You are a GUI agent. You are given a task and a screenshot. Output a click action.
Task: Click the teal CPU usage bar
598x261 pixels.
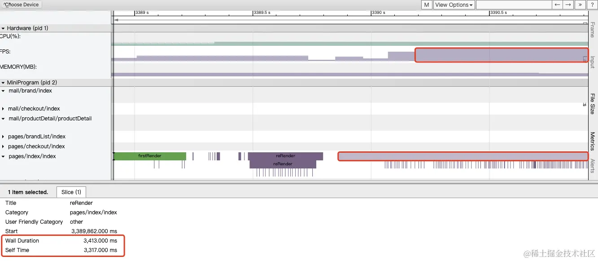click(350, 44)
